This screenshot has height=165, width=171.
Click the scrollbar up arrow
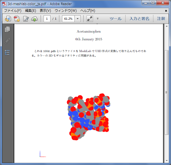(167, 26)
